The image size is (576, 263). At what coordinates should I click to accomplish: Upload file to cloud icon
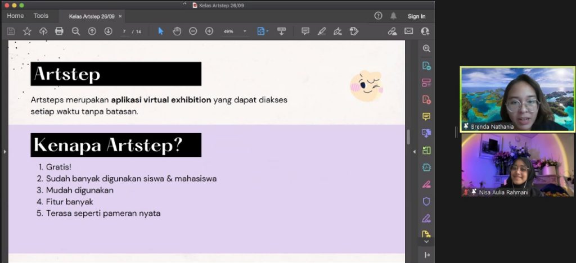pos(43,31)
